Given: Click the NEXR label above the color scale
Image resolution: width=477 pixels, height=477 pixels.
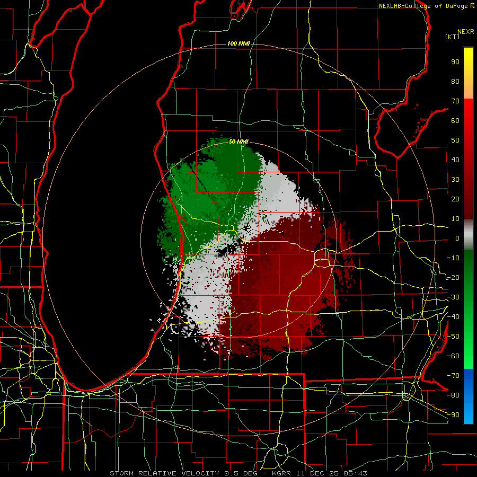Looking at the screenshot, I should coord(466,32).
